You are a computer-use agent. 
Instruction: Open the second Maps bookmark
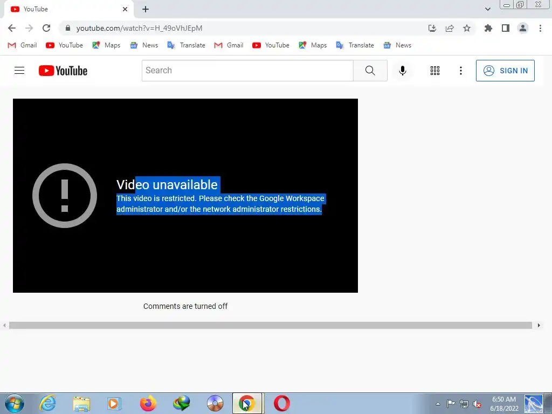[313, 45]
